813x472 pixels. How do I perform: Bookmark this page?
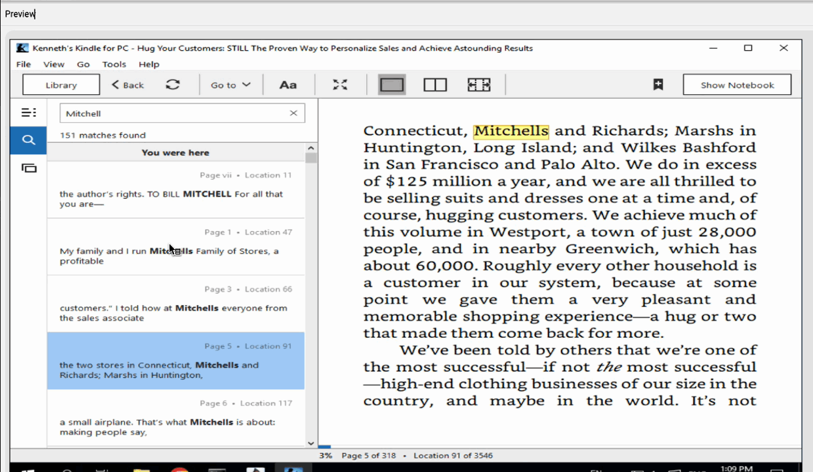(x=658, y=85)
